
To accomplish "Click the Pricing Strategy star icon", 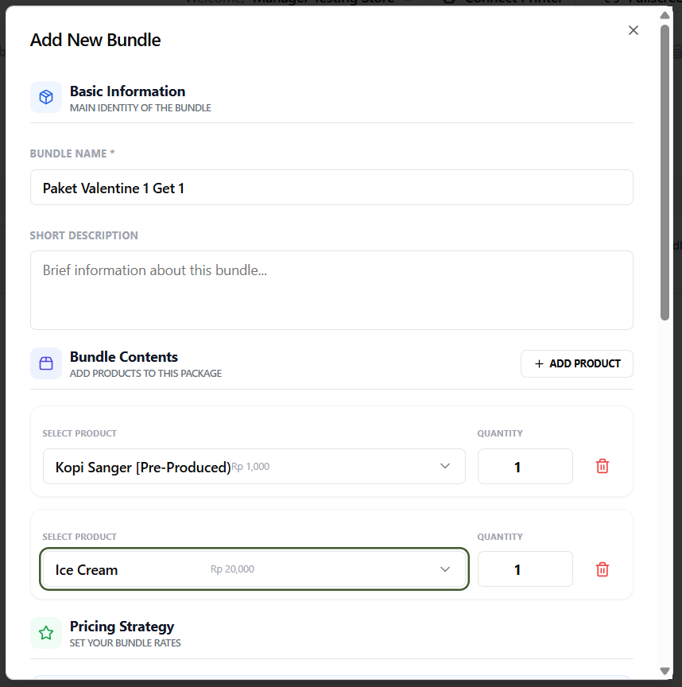I will point(46,633).
